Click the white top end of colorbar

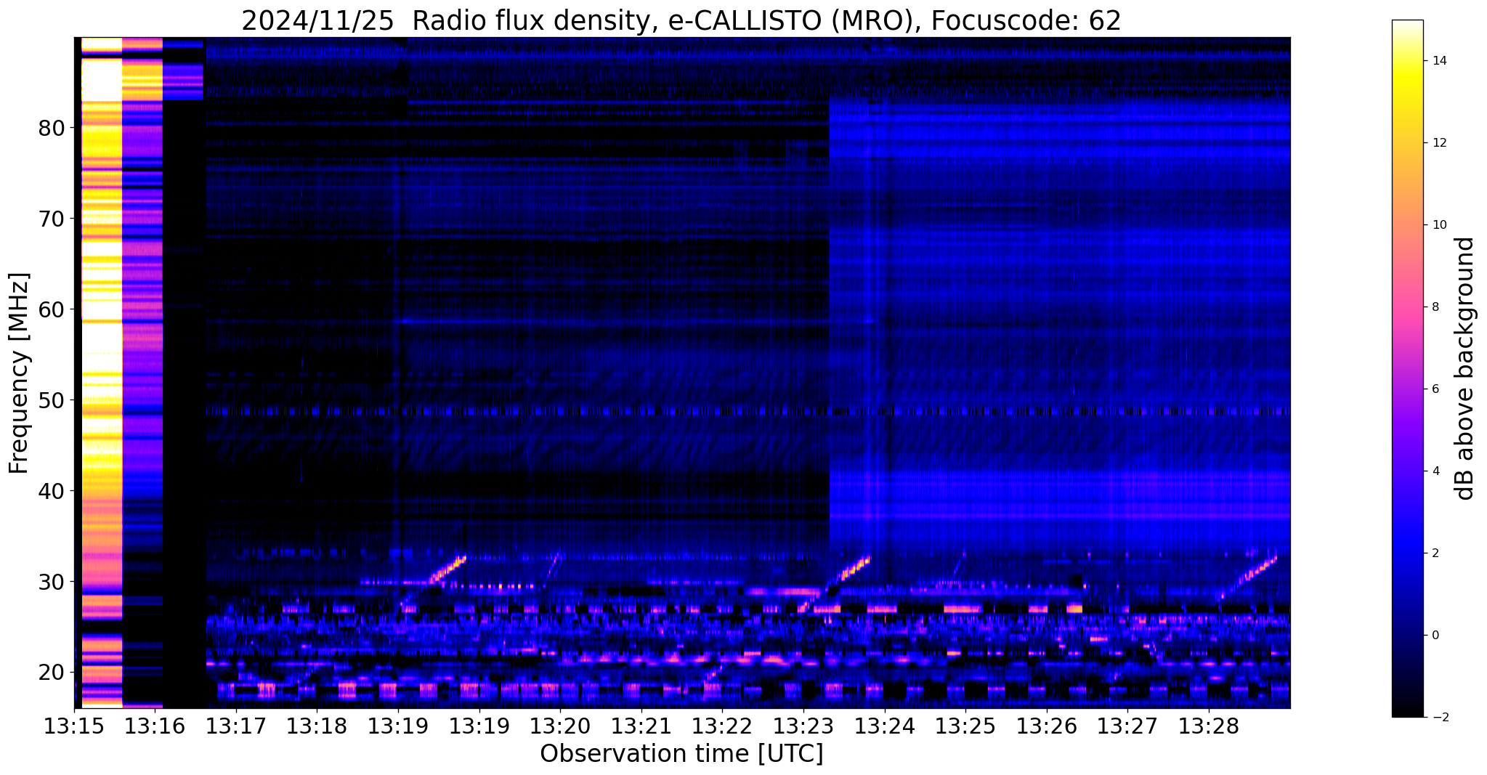click(1407, 25)
